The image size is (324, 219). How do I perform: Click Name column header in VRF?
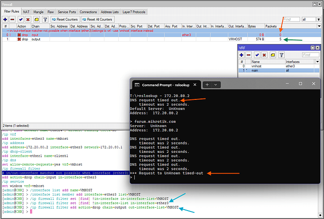coord(268,61)
